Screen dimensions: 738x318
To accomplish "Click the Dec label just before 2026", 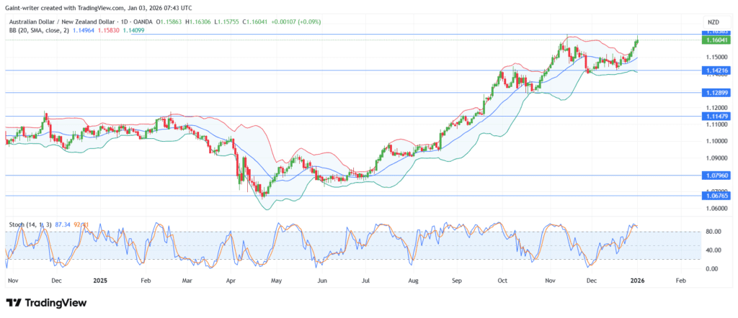I will [x=591, y=281].
